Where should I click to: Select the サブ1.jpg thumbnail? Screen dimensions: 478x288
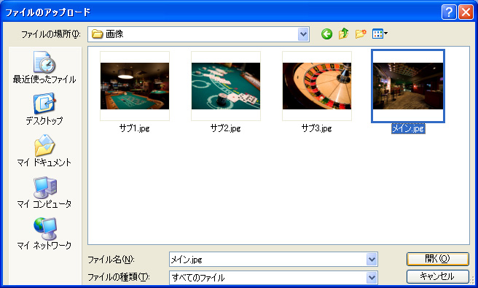click(x=135, y=86)
